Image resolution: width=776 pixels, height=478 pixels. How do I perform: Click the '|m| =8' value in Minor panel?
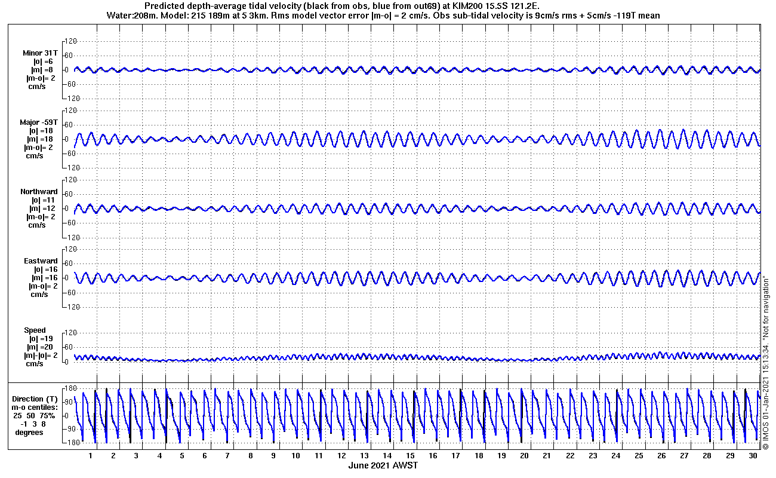(41, 70)
